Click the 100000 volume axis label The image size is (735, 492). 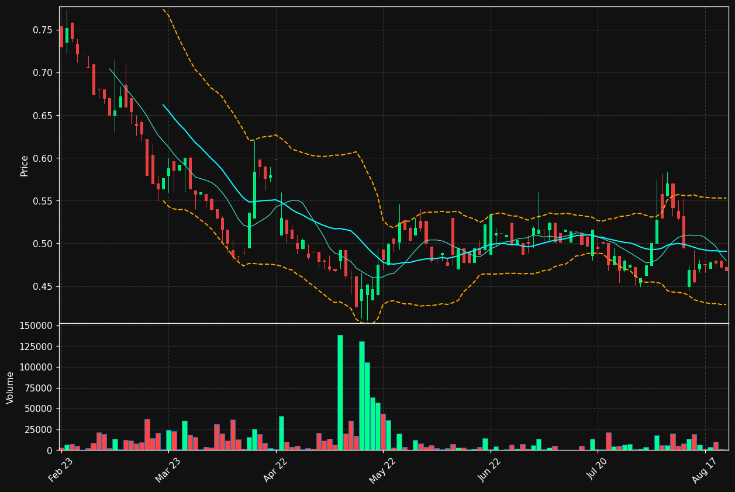click(36, 368)
